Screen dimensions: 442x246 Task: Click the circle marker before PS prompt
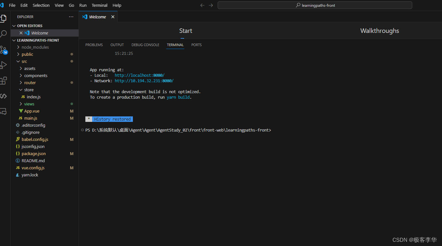pyautogui.click(x=82, y=130)
